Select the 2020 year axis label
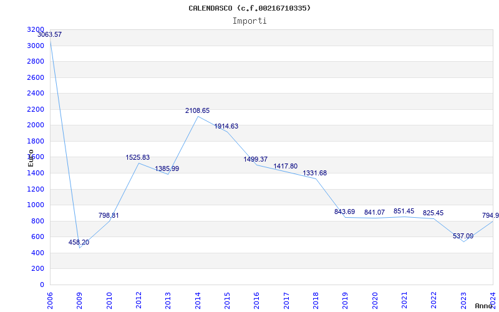Screen dimensions: 499x312 375,301
